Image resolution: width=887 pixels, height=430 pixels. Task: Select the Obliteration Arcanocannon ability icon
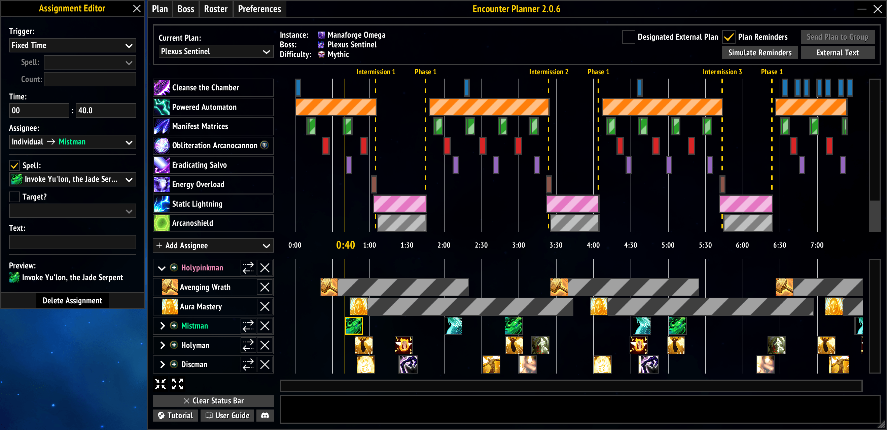pyautogui.click(x=162, y=145)
